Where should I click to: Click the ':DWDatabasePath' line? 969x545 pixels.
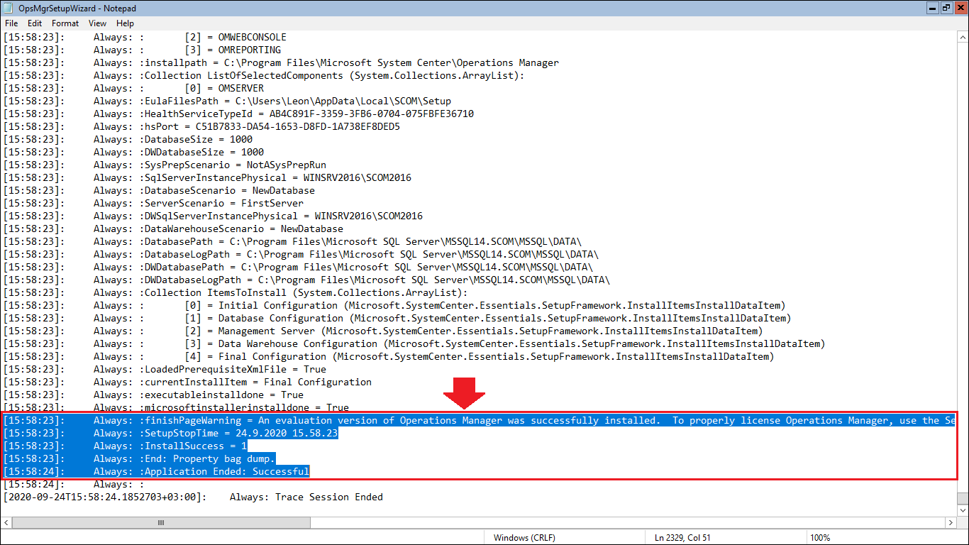tap(298, 267)
